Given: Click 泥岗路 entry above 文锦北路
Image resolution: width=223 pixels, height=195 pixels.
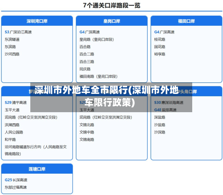Looking at the screenshot, I should tap(106, 117).
